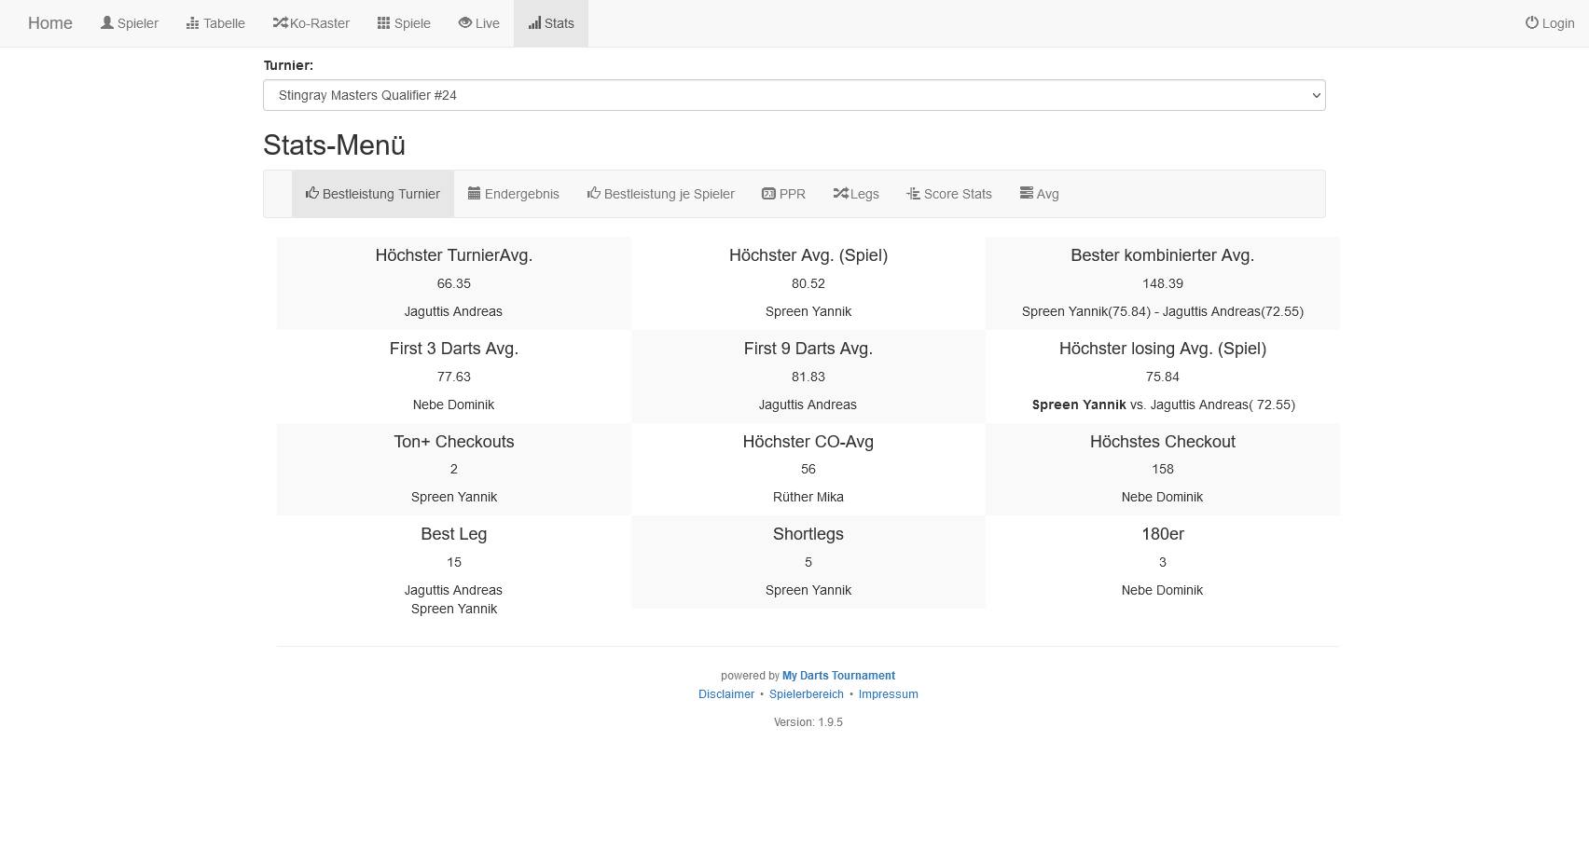Open the Disclaimer link
The image size is (1589, 864).
click(x=725, y=694)
